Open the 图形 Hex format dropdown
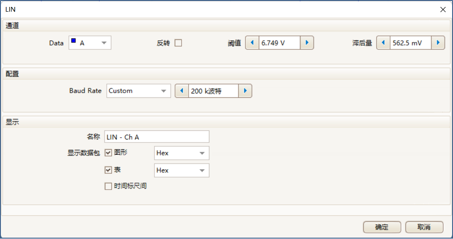 pyautogui.click(x=182, y=153)
